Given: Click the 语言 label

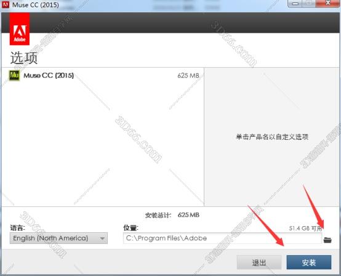Looking at the screenshot, I should coord(17,228).
